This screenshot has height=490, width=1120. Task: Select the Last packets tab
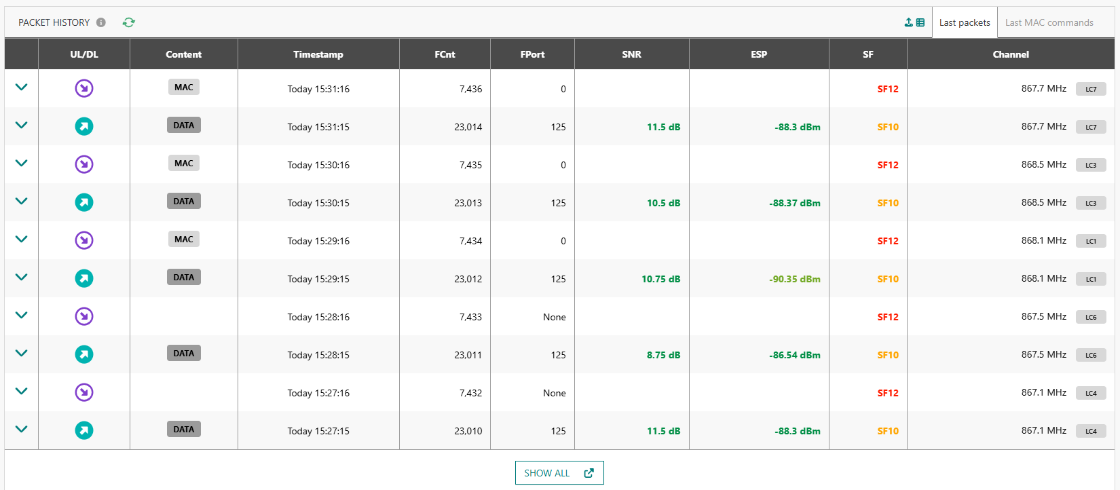964,22
